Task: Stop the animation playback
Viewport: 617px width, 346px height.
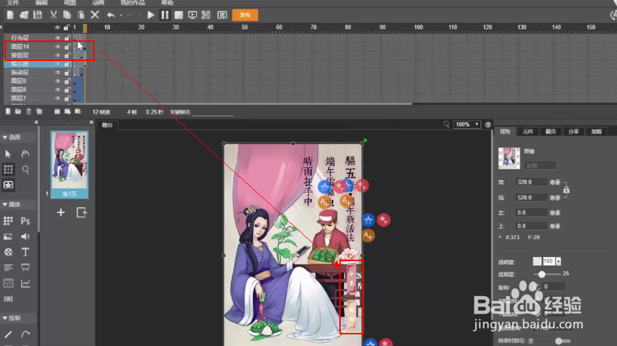Action: click(x=179, y=15)
